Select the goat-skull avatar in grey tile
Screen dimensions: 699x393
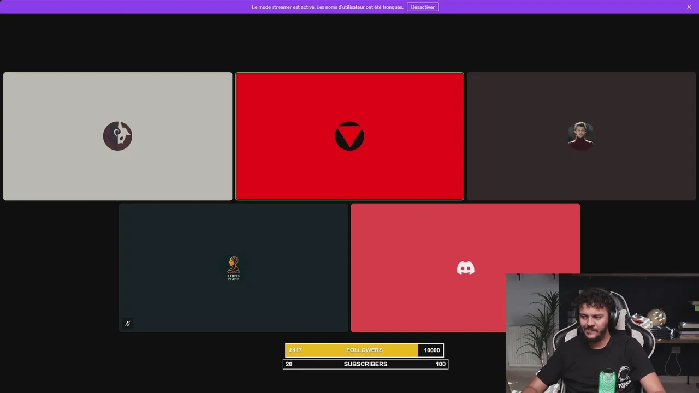(117, 136)
